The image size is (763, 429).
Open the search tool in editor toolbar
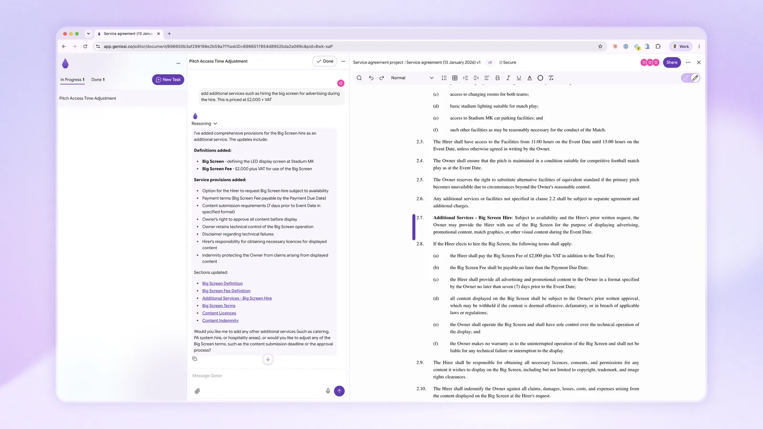[359, 78]
